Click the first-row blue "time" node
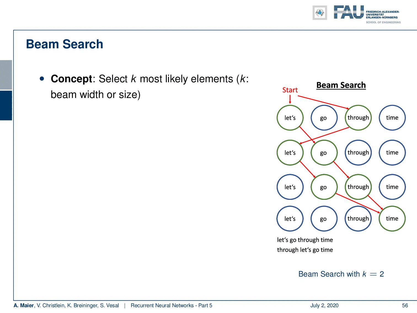 (392, 118)
